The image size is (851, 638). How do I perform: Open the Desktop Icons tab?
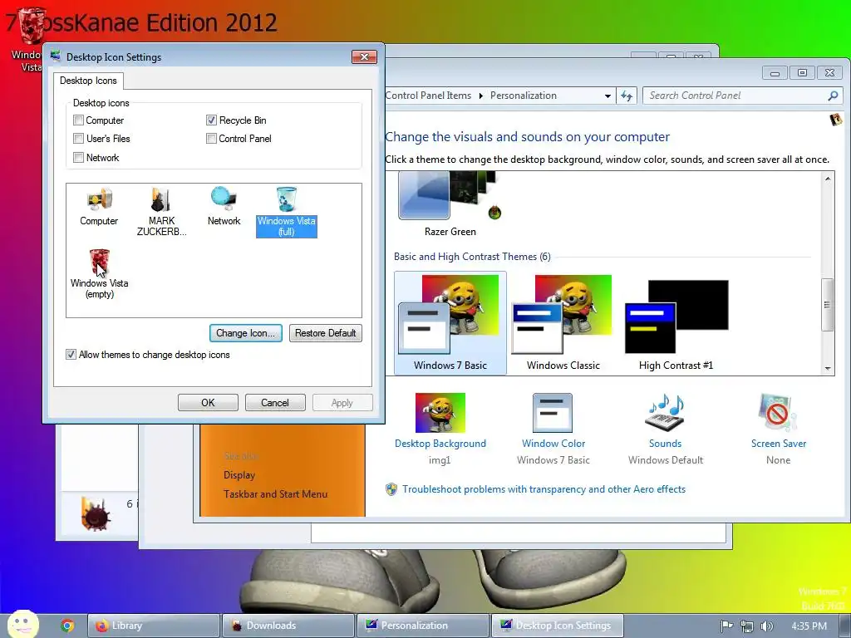pos(88,81)
